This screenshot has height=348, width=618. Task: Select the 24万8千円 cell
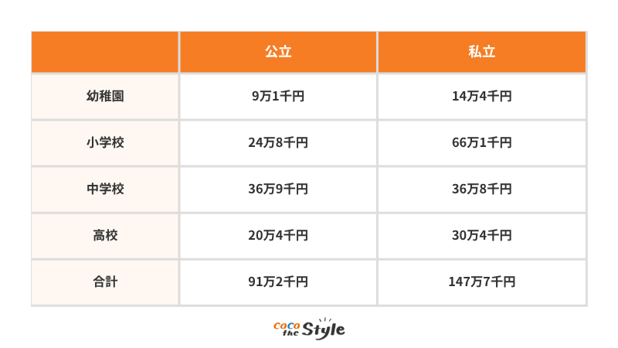pyautogui.click(x=278, y=143)
